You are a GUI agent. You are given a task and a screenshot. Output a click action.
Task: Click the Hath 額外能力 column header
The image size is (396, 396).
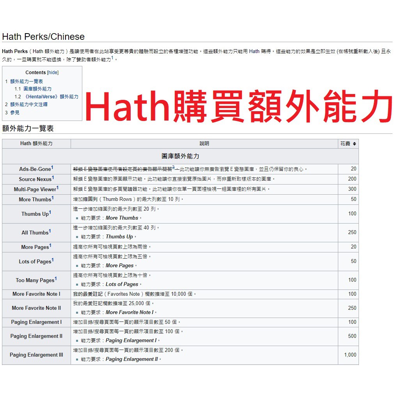pos(36,144)
